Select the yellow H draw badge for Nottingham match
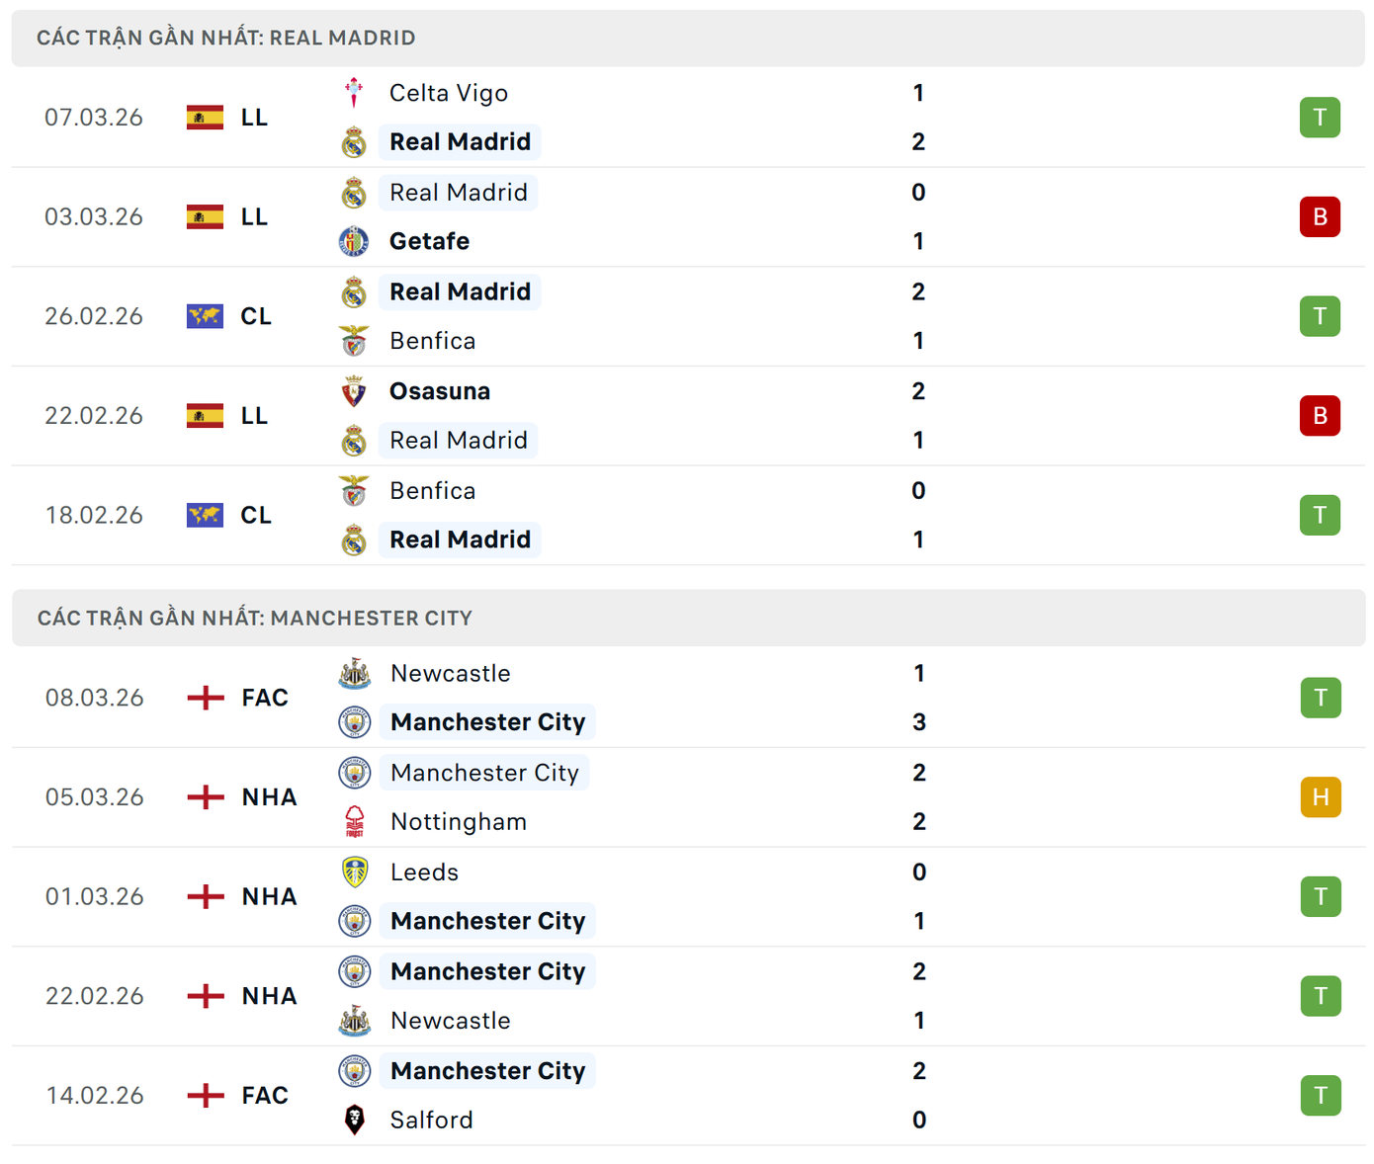This screenshot has width=1374, height=1164. (x=1321, y=796)
